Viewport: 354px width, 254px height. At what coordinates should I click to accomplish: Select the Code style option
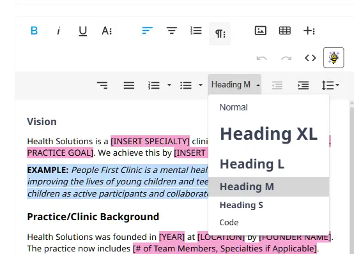pos(268,223)
